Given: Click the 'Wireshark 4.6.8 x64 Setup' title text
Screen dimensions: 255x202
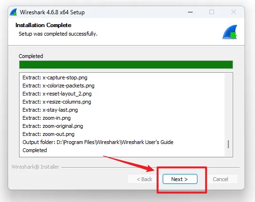Looking at the screenshot, I should tap(52, 12).
